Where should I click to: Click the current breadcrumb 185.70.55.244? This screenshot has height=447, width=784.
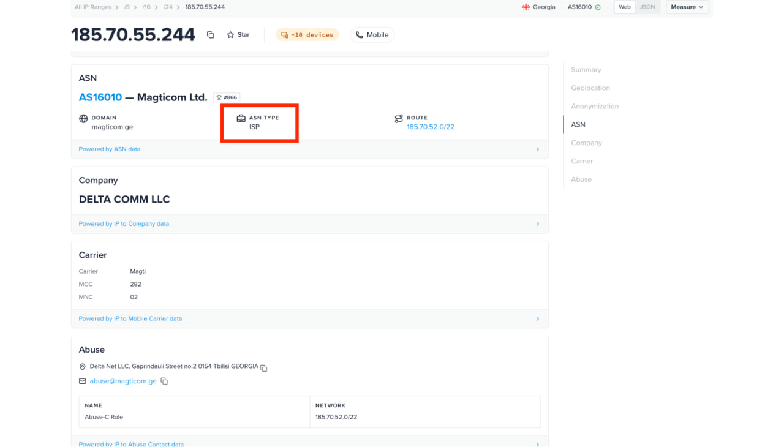(205, 7)
